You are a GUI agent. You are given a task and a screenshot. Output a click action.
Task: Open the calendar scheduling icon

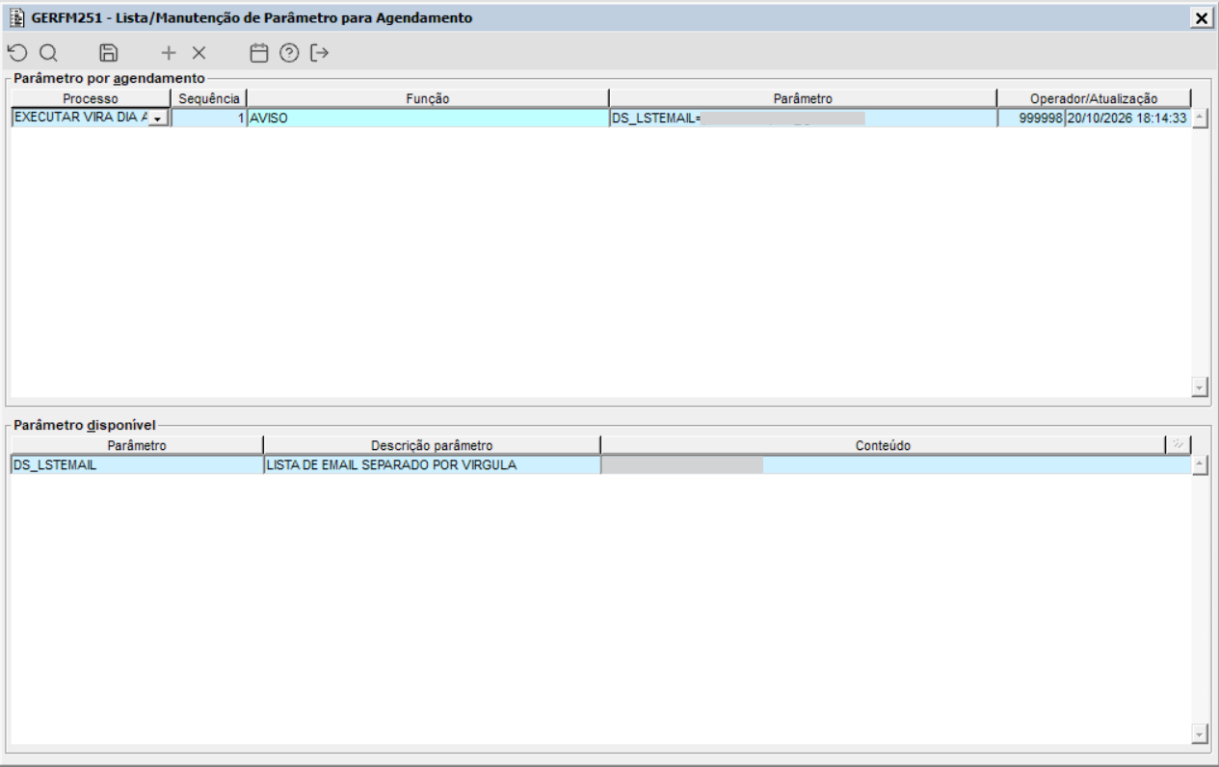259,53
